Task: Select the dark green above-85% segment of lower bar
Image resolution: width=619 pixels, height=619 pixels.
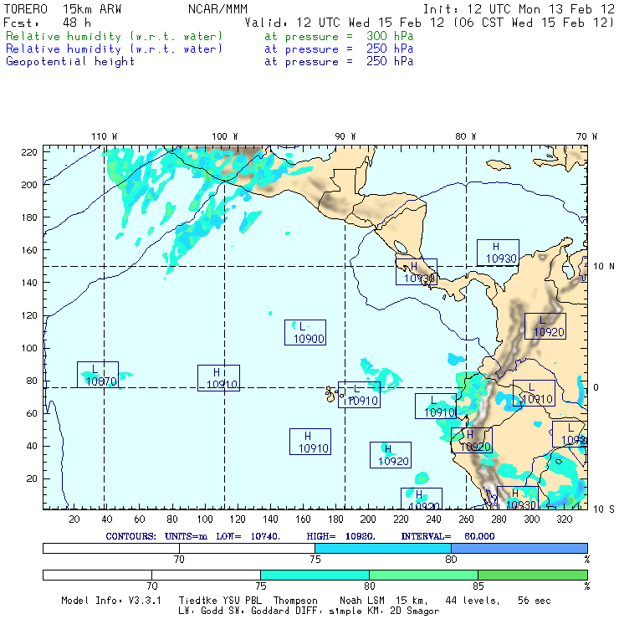Action: pyautogui.click(x=532, y=575)
